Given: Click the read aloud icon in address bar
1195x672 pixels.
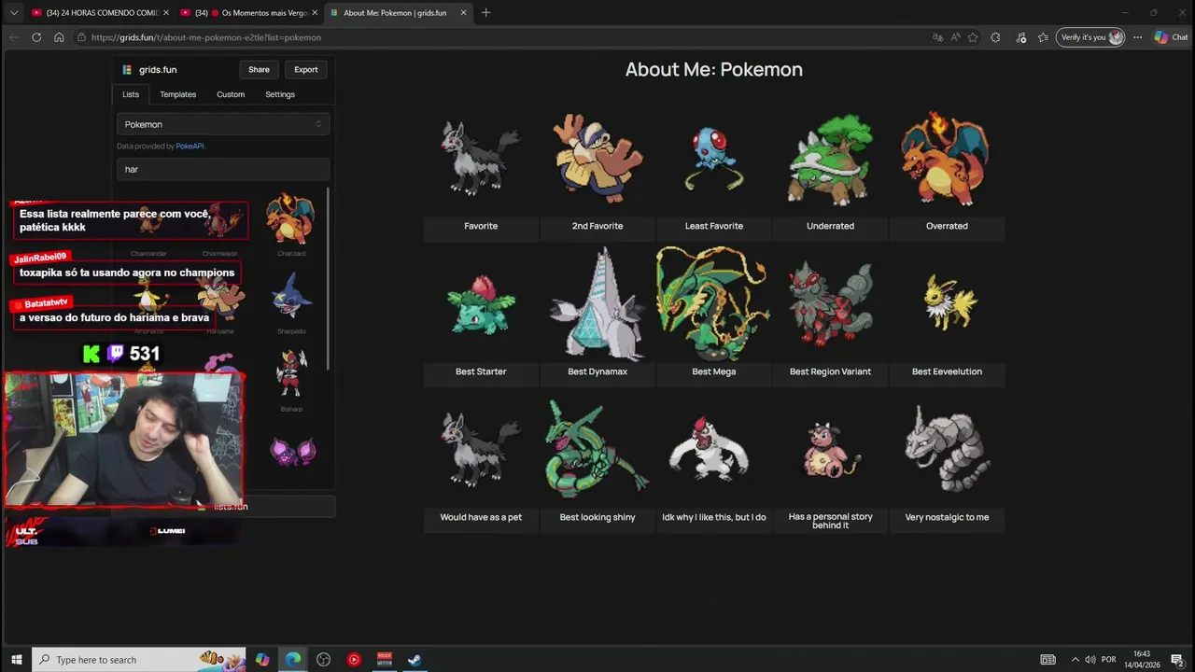Looking at the screenshot, I should 955,37.
